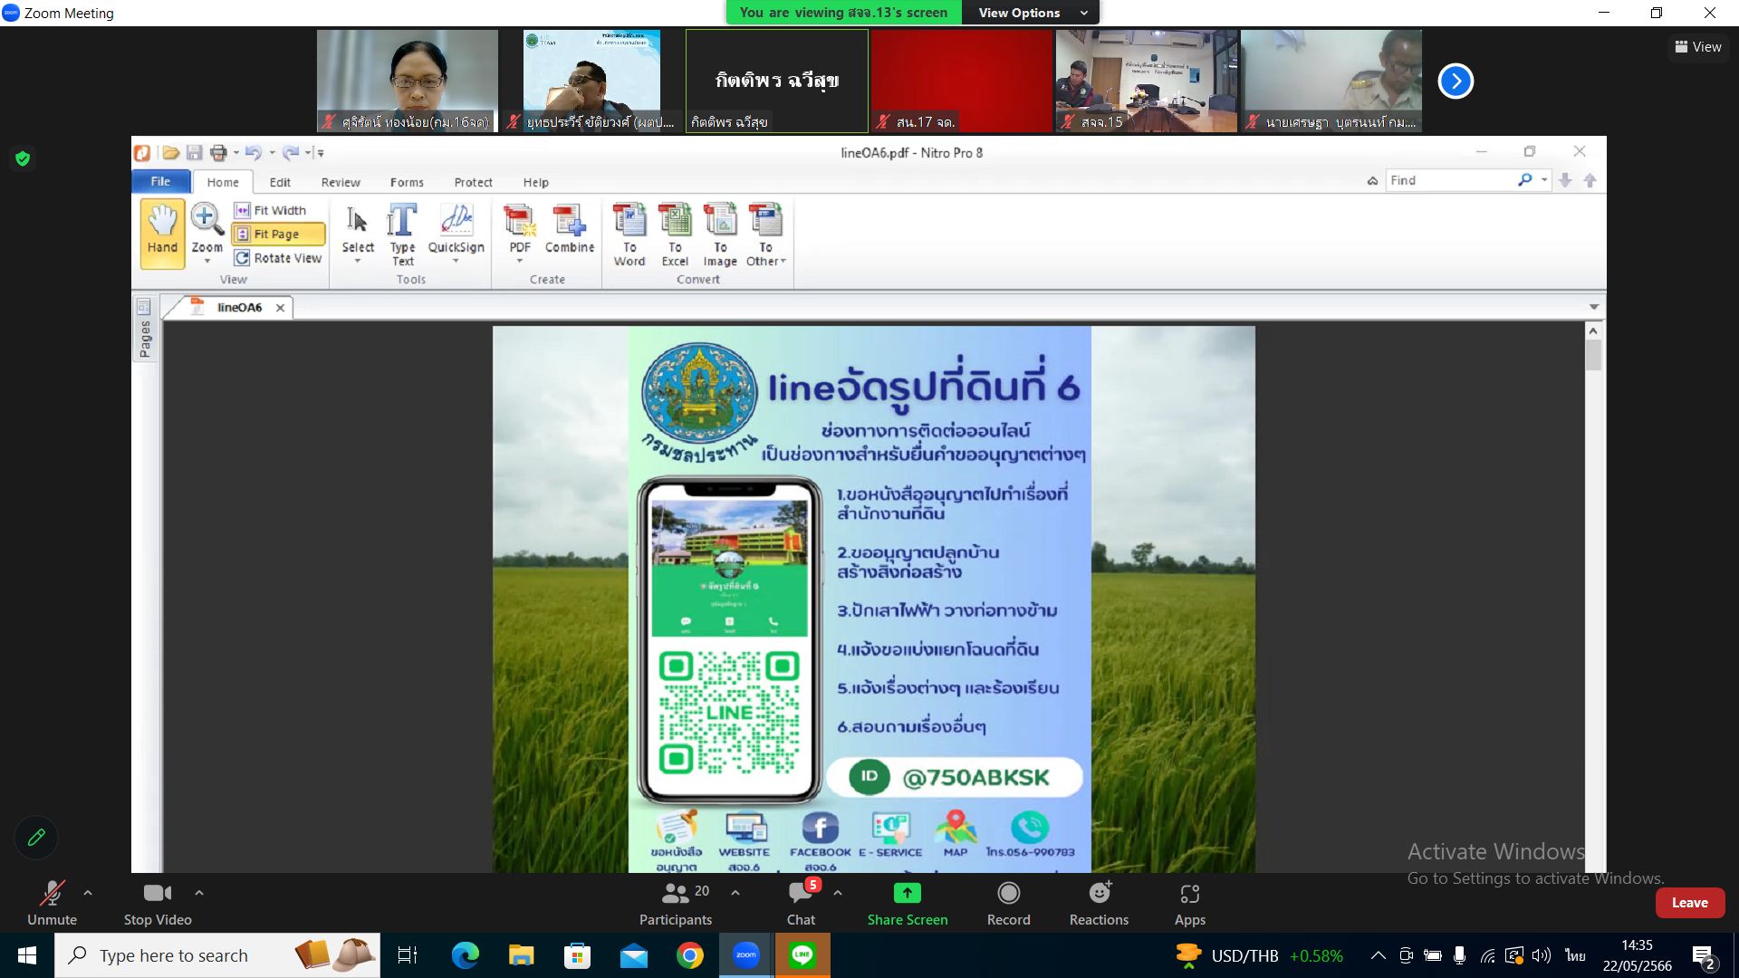Open the Zoom Chat panel
1739x978 pixels.
801,903
